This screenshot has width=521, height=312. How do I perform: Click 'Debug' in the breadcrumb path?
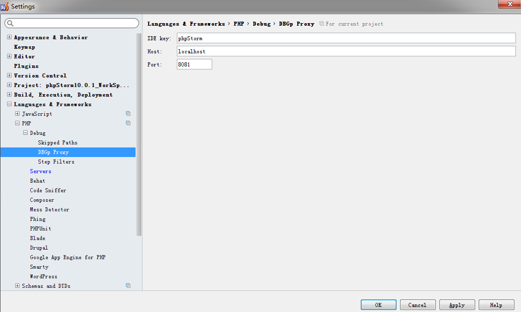[x=262, y=24]
